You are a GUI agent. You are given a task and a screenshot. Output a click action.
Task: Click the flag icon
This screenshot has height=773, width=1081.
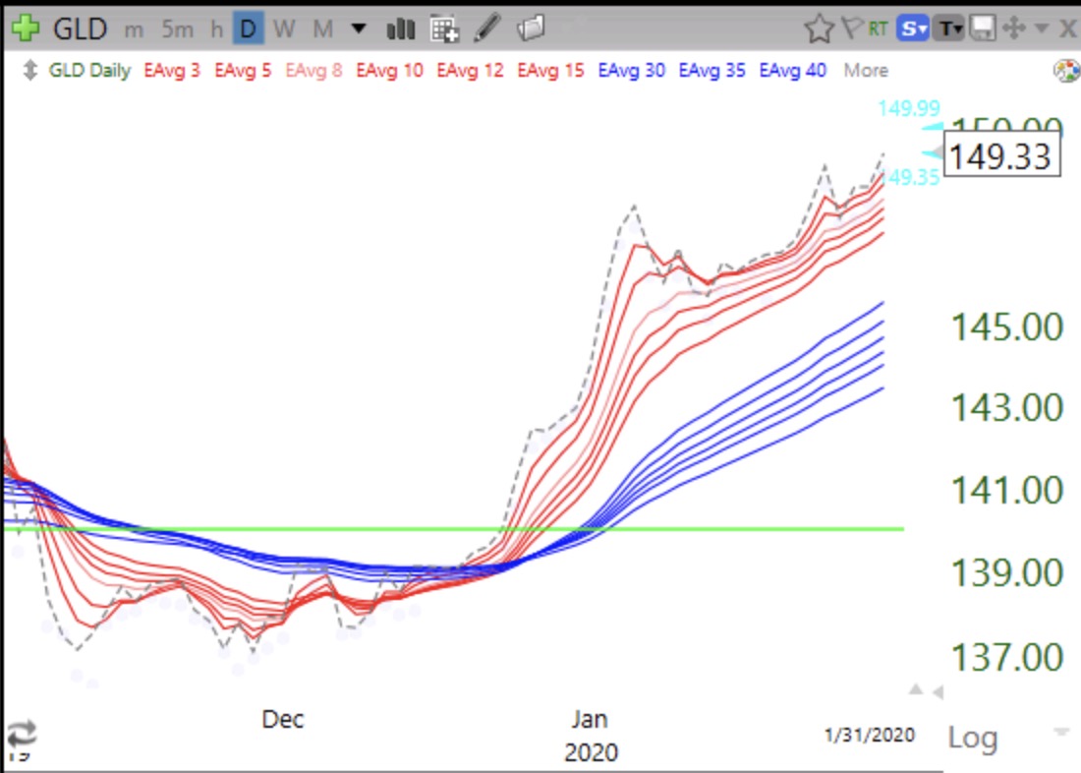[852, 28]
